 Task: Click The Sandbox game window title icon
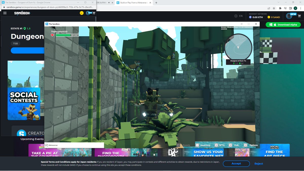[x=47, y=24]
